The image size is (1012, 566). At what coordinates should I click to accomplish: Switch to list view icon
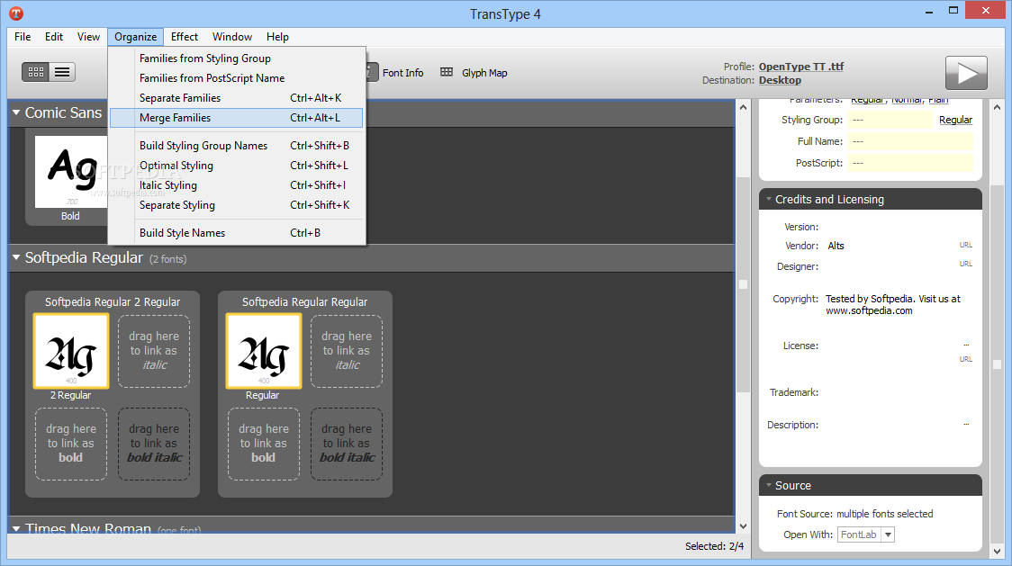coord(62,72)
